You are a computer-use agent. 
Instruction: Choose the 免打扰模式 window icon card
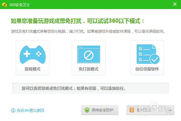(x=89, y=58)
